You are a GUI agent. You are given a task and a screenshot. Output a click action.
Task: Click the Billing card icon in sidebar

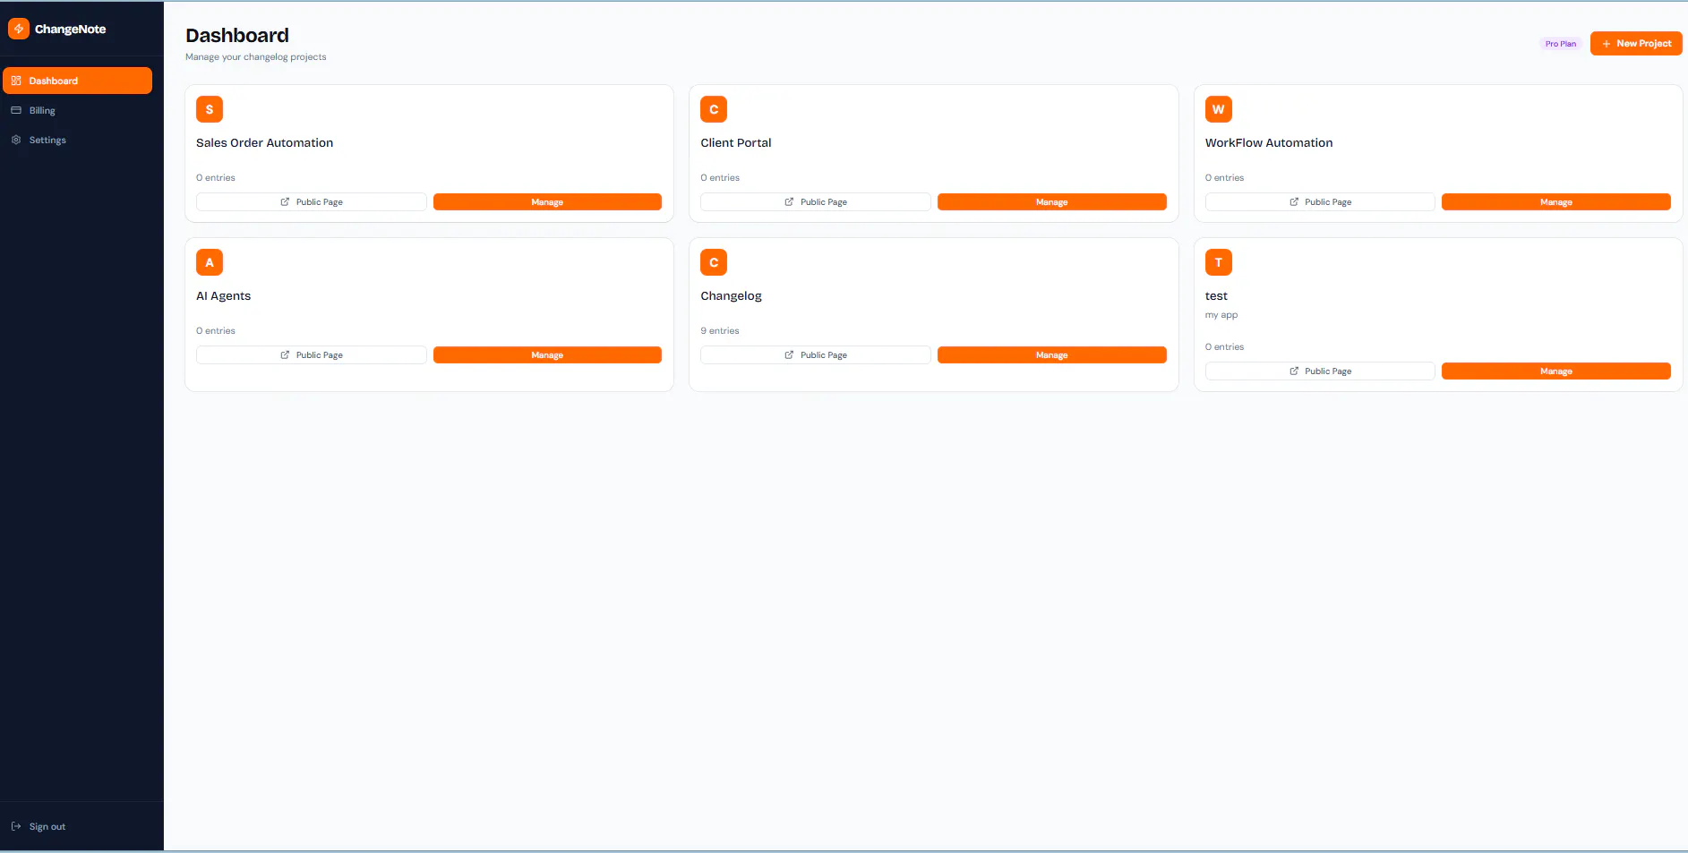click(16, 110)
